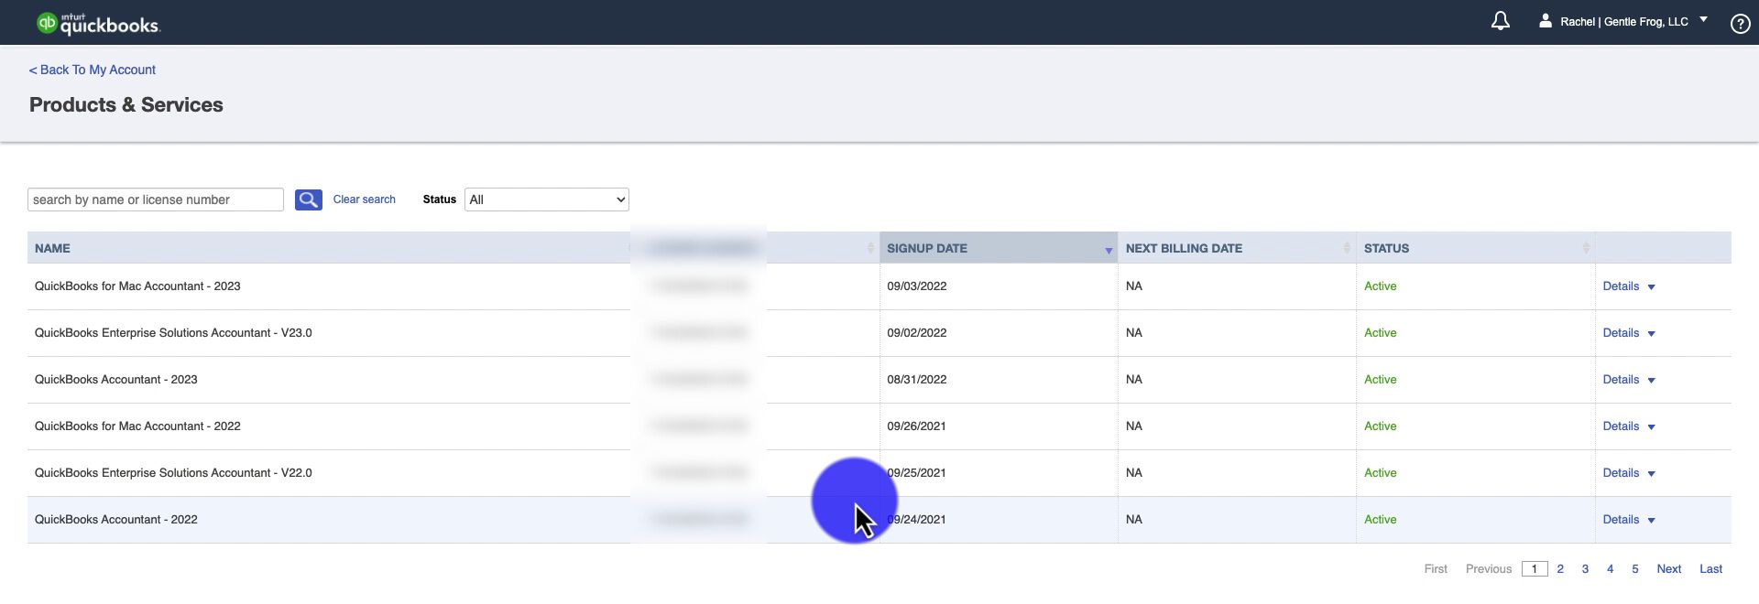
Task: Expand Details arrow for QuickBooks for Mac Accountant - 2023
Action: [1651, 287]
